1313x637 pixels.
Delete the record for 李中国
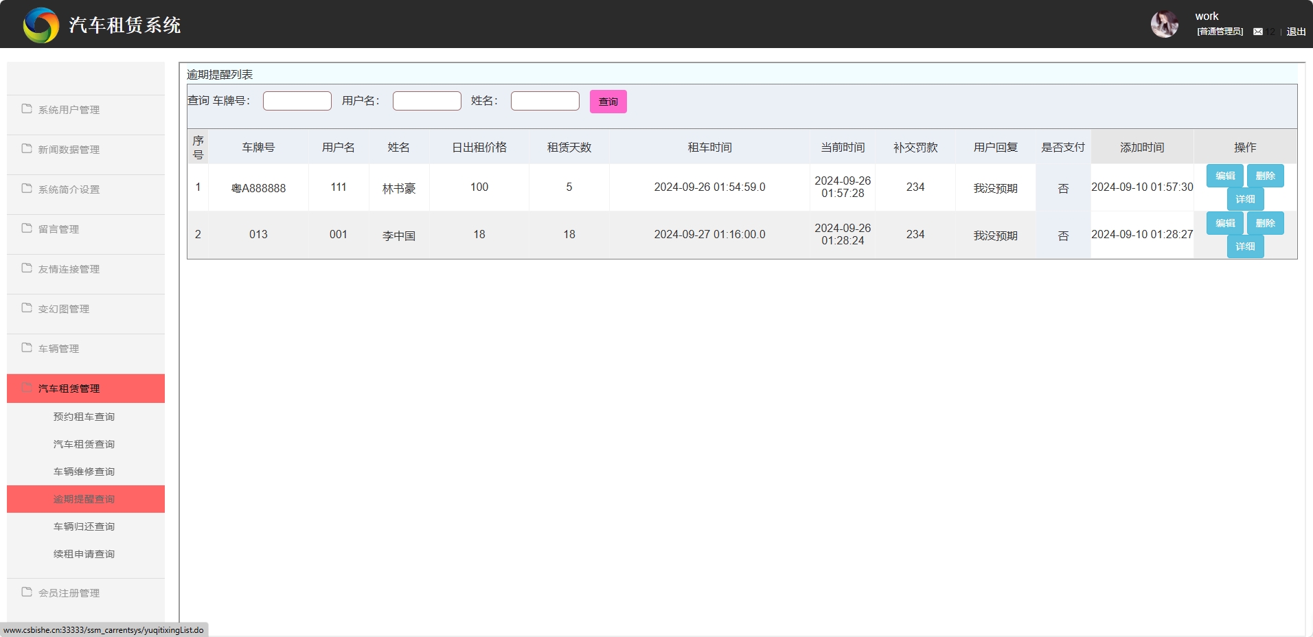point(1265,223)
